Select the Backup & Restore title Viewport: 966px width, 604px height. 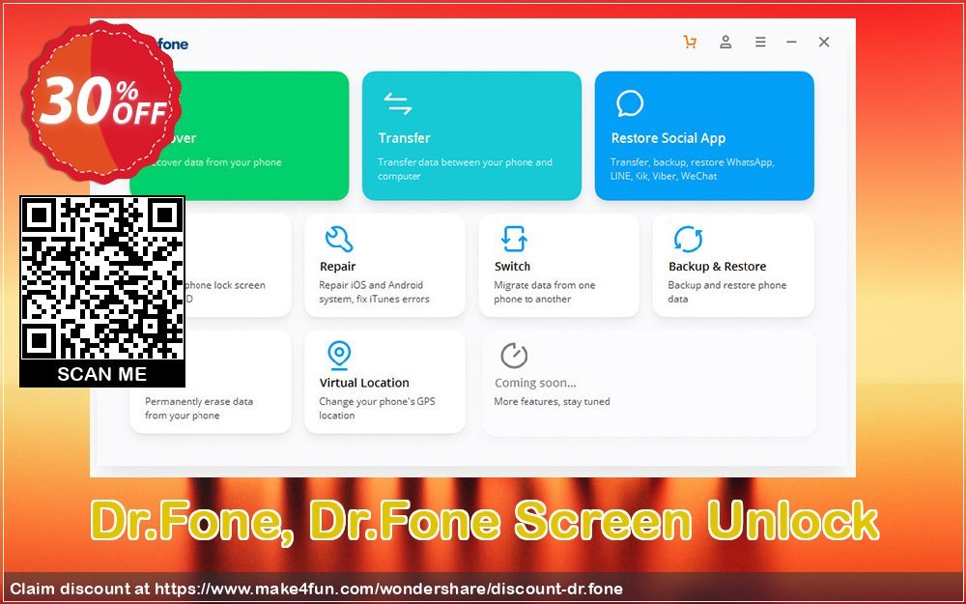(718, 267)
